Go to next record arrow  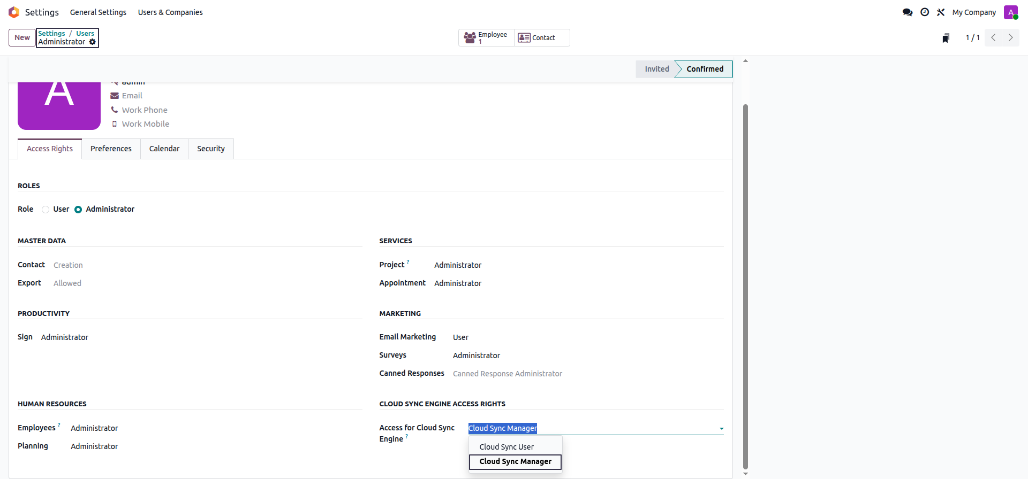coord(1011,37)
